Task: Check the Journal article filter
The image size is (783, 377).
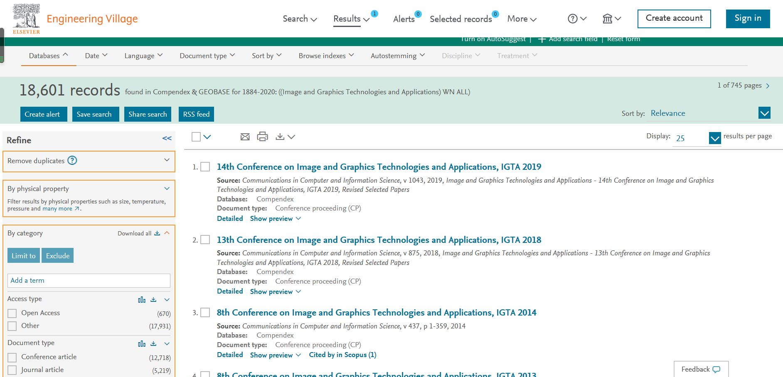Action: click(12, 370)
